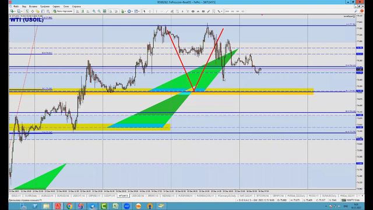
Task: Toggle the Navigator window star icon
Action: click(37, 11)
